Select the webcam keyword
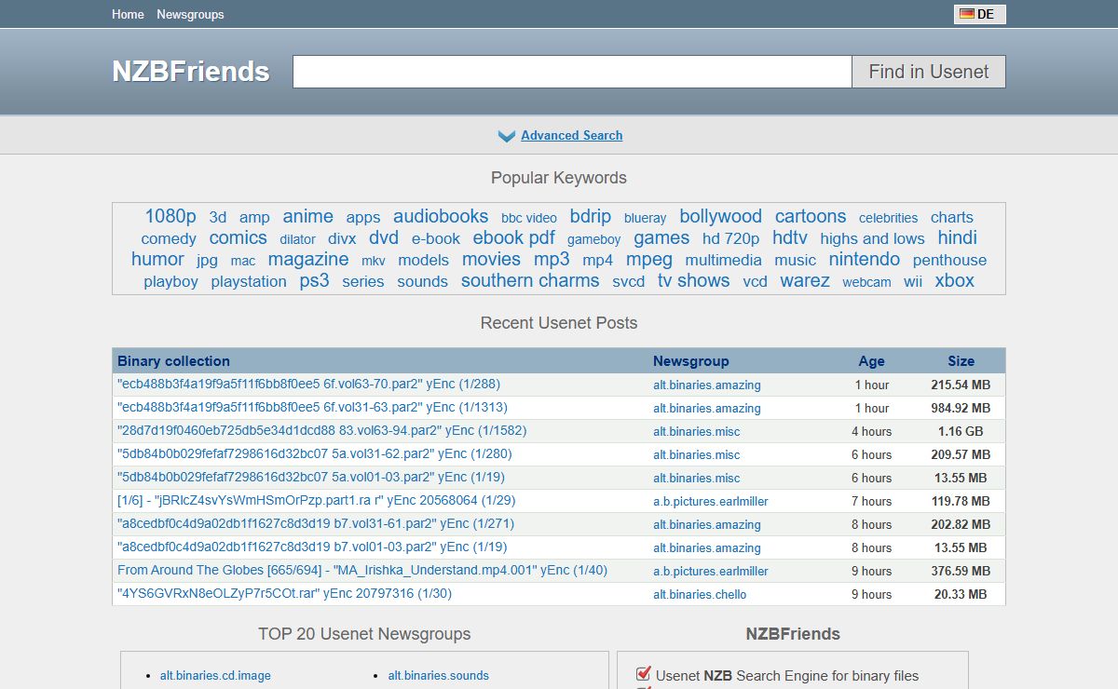Viewport: 1118px width, 689px height. (x=867, y=282)
